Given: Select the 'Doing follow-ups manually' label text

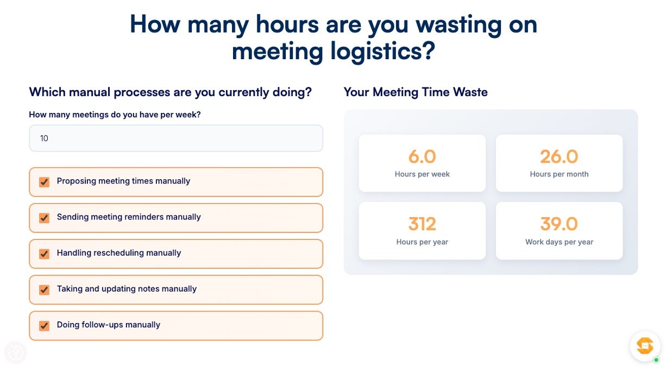Looking at the screenshot, I should (x=109, y=325).
